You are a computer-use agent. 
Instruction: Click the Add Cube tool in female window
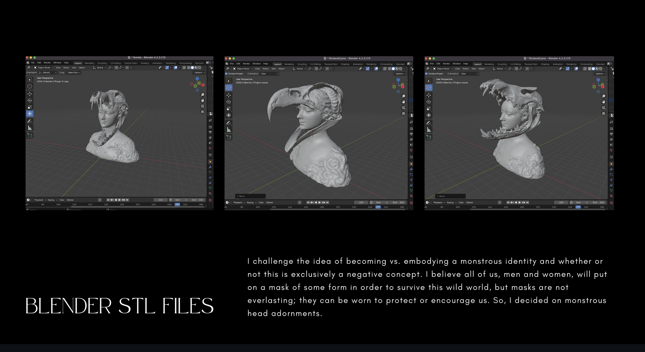[30, 135]
